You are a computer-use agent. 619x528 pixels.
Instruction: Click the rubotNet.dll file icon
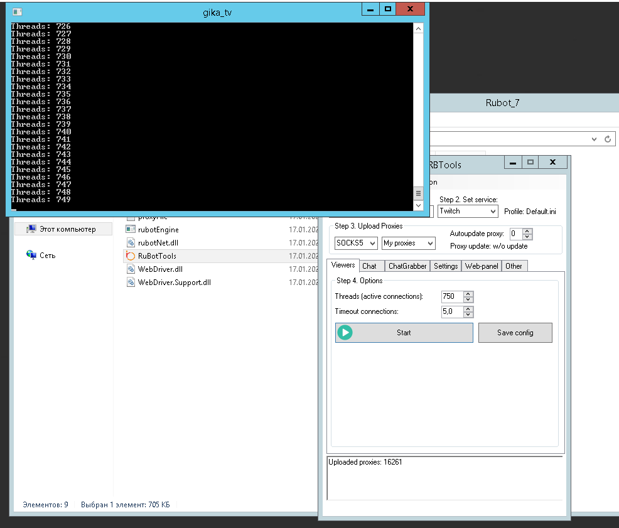(x=131, y=243)
